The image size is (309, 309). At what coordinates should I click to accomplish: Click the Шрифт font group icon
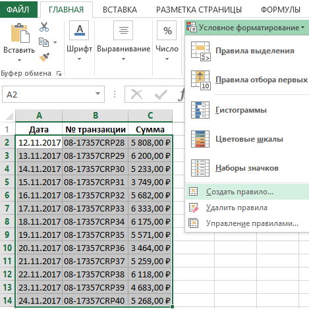[79, 30]
